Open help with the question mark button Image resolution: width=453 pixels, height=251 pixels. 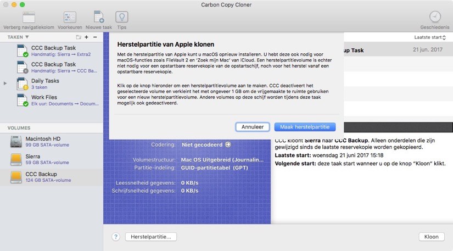pyautogui.click(x=115, y=237)
